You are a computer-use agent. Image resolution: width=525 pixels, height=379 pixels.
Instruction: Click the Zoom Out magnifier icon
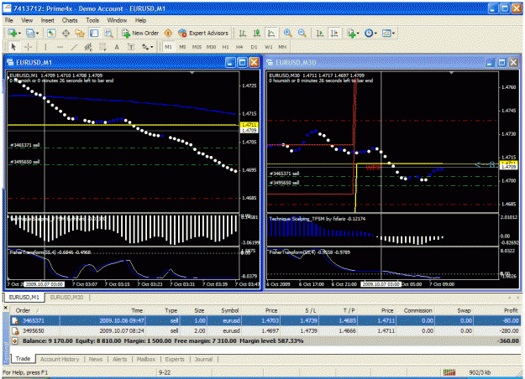click(302, 33)
